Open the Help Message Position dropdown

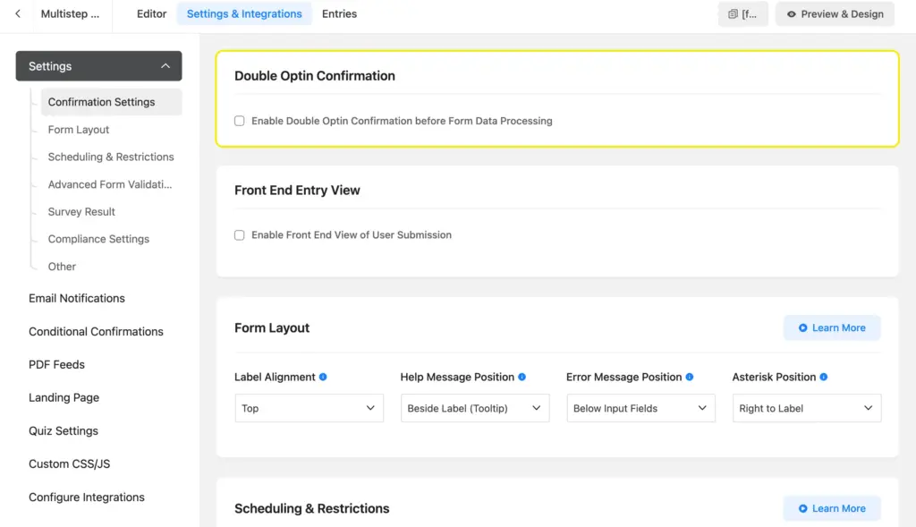[475, 408]
